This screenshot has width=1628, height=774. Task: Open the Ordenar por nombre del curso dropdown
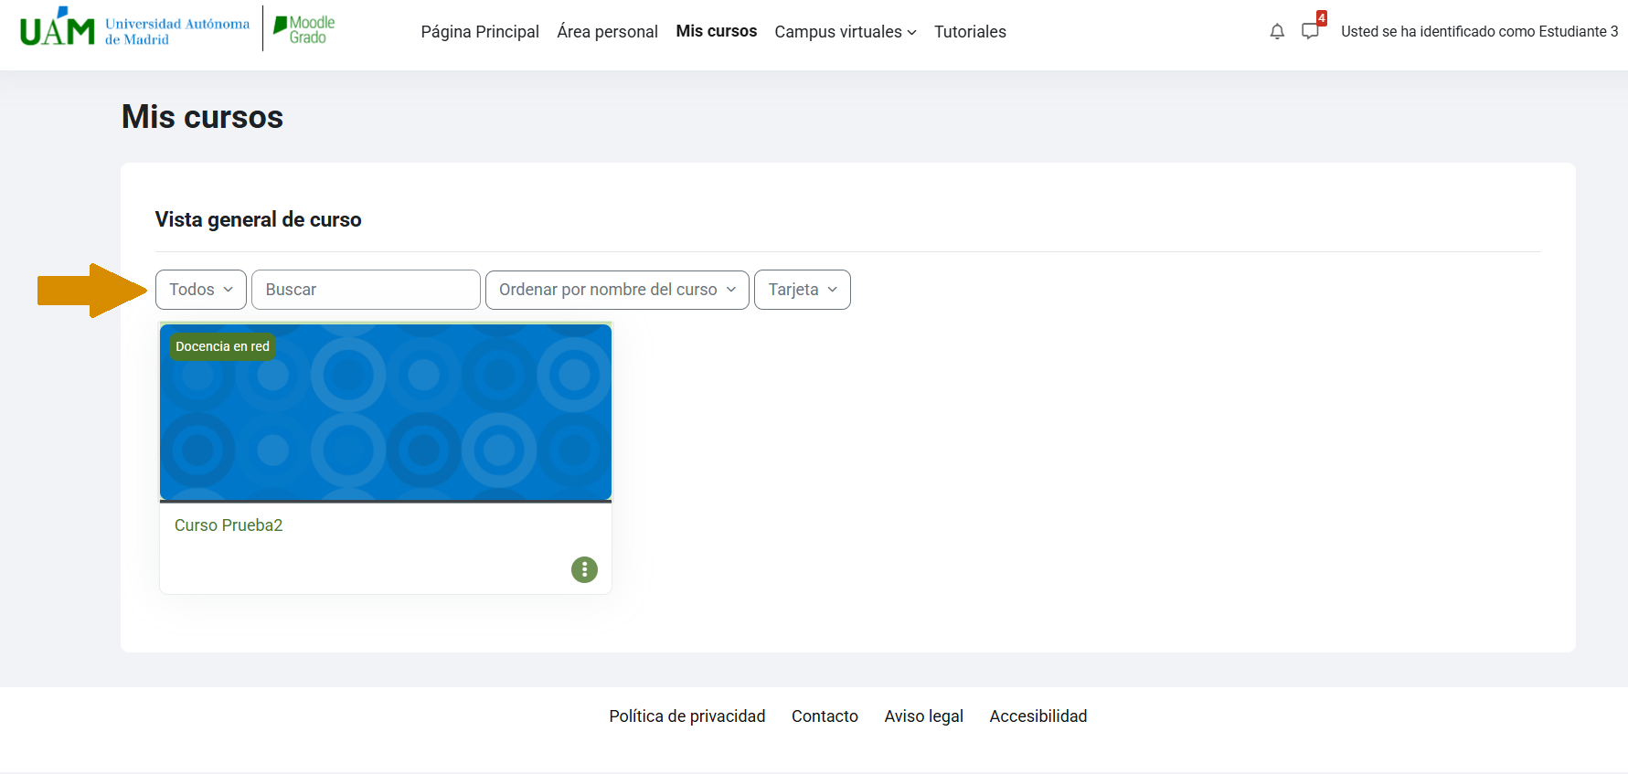[x=617, y=290]
